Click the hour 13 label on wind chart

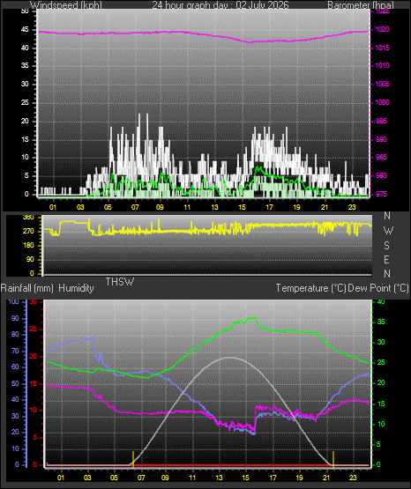click(214, 207)
